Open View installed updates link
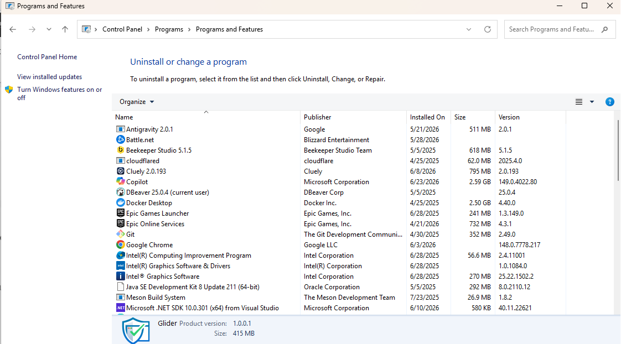 click(49, 77)
